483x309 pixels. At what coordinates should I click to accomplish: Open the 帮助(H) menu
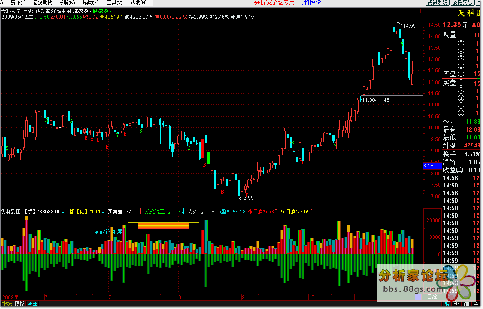coord(138,3)
